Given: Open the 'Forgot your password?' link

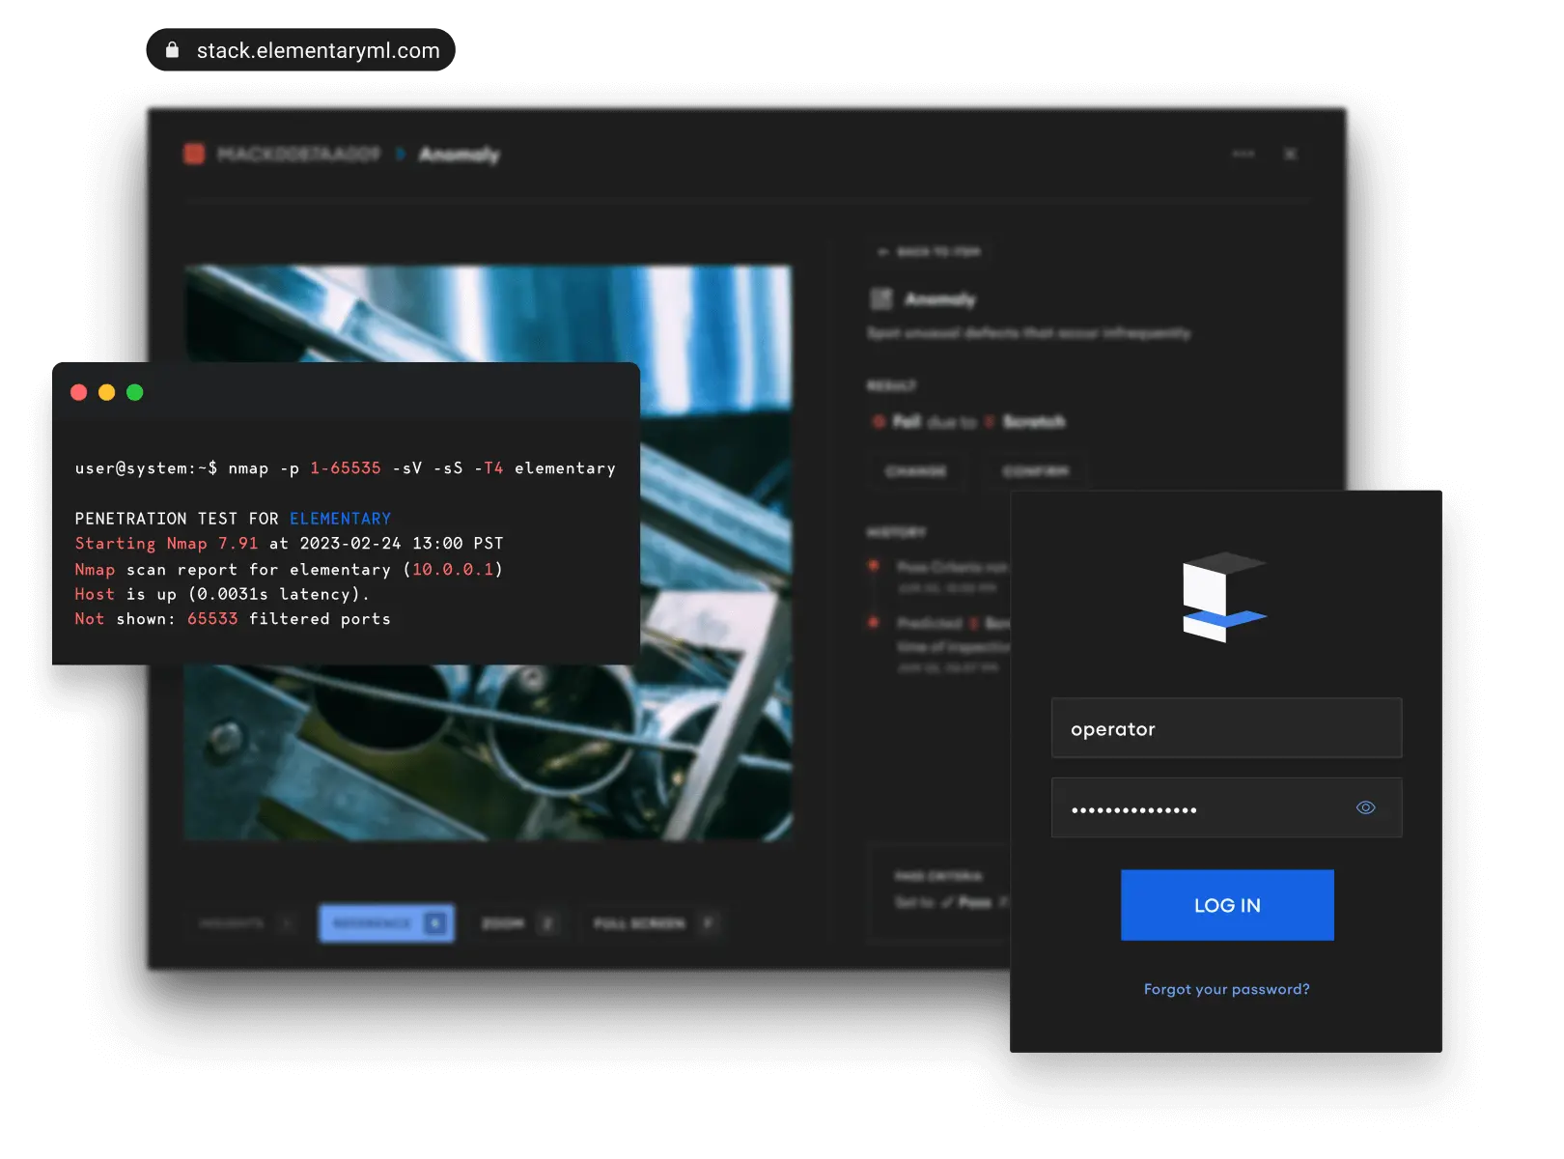Looking at the screenshot, I should [1226, 989].
